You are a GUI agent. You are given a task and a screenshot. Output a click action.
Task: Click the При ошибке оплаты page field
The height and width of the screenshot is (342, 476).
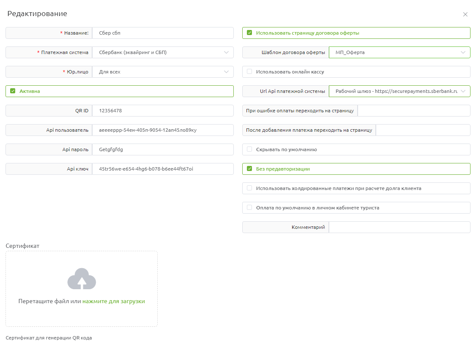pyautogui.click(x=414, y=111)
